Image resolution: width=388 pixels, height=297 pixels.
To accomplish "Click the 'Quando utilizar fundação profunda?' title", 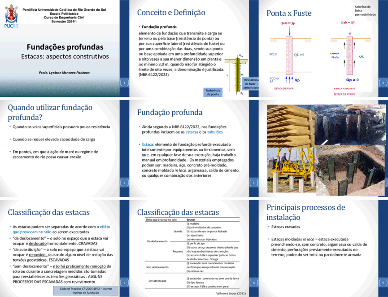I will point(50,112).
